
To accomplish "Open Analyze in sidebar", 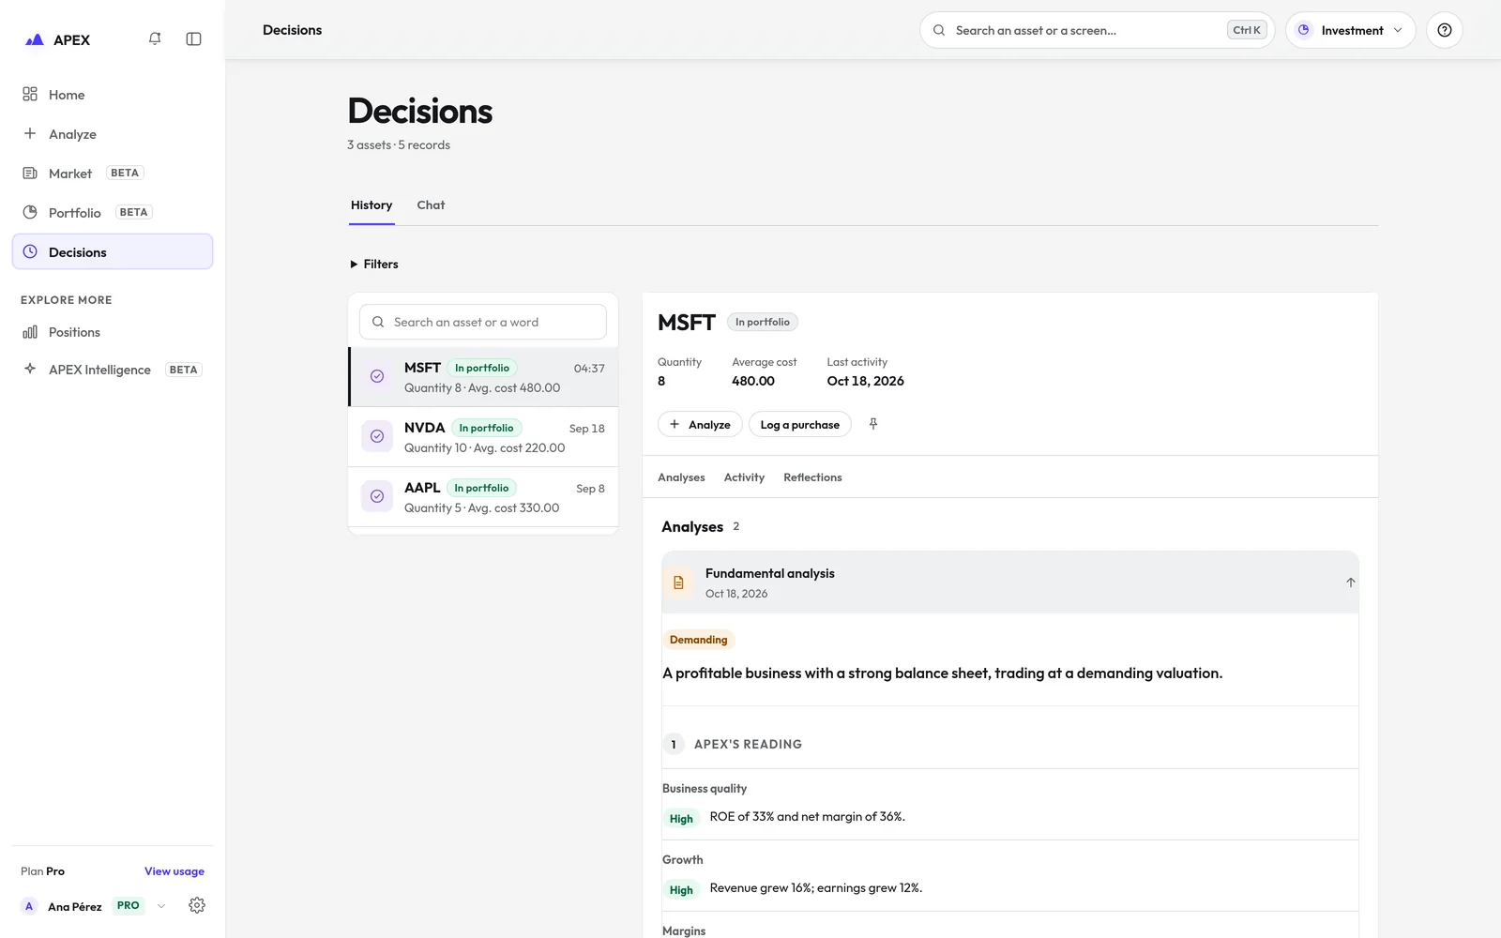I will pyautogui.click(x=113, y=134).
